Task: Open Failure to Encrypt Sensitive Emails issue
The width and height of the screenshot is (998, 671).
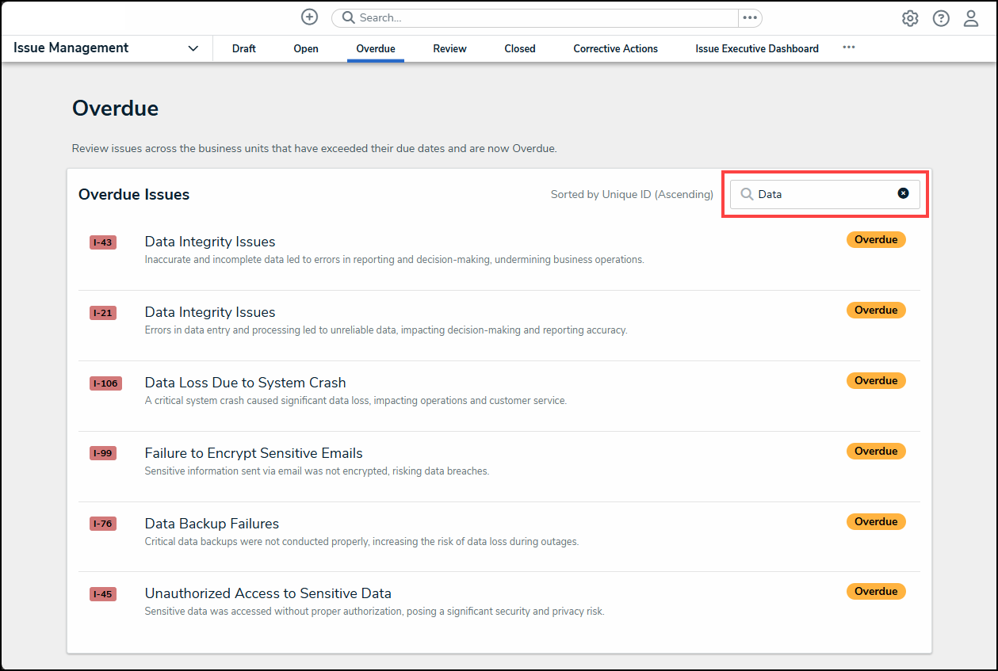Action: click(x=254, y=453)
